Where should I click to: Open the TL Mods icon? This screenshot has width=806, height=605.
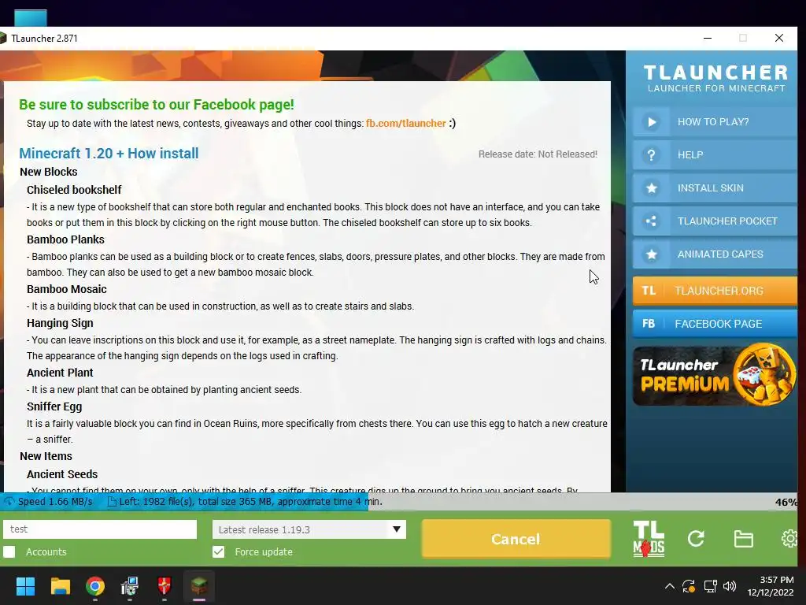[649, 539]
